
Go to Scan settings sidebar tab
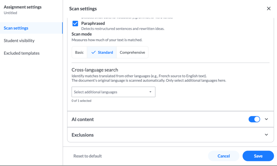[x=16, y=28]
